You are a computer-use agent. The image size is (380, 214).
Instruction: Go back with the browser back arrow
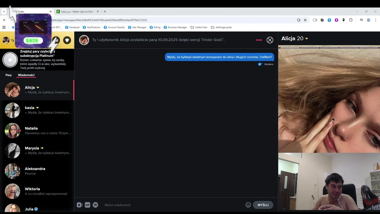pyautogui.click(x=4, y=20)
